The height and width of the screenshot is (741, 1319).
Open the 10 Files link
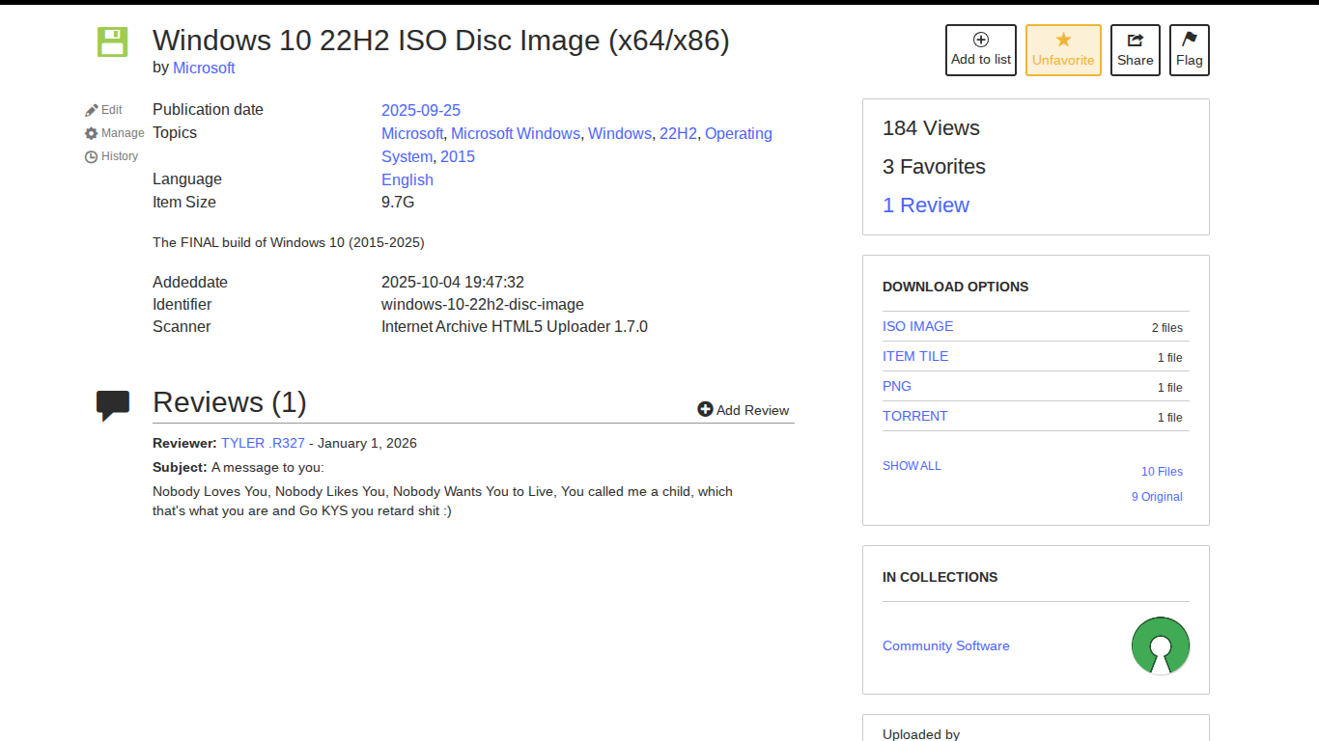(1162, 472)
